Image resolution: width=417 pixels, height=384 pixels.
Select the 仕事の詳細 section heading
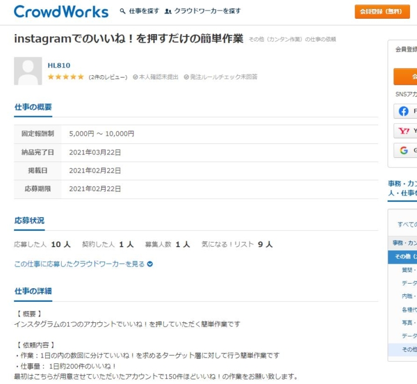33,291
